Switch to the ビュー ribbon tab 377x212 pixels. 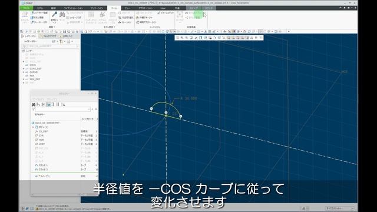tap(128, 8)
